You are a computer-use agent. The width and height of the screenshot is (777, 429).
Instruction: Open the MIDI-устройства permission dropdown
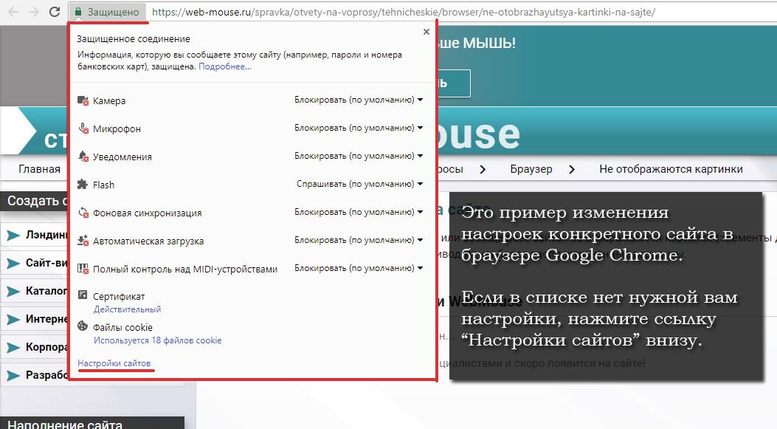[x=359, y=268]
